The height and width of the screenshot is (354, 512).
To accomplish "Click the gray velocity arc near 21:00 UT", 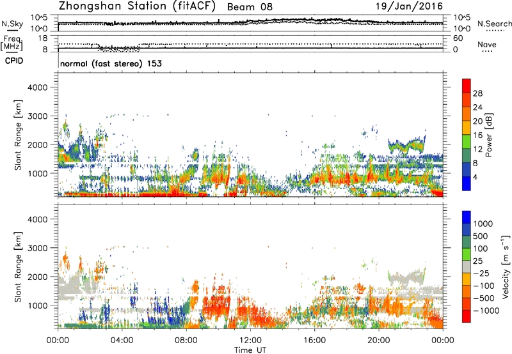I will tap(406, 277).
